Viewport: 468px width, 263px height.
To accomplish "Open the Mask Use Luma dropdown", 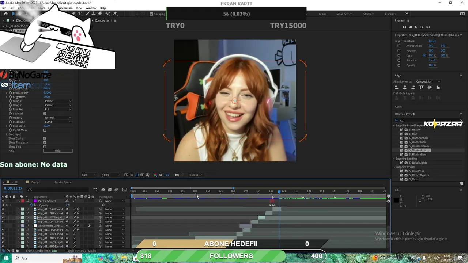I will click(58, 122).
